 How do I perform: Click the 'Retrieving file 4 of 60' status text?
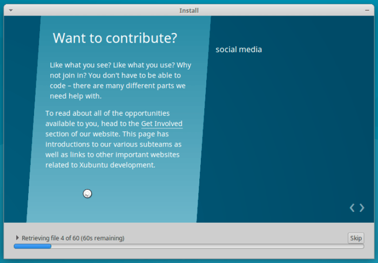coord(50,238)
